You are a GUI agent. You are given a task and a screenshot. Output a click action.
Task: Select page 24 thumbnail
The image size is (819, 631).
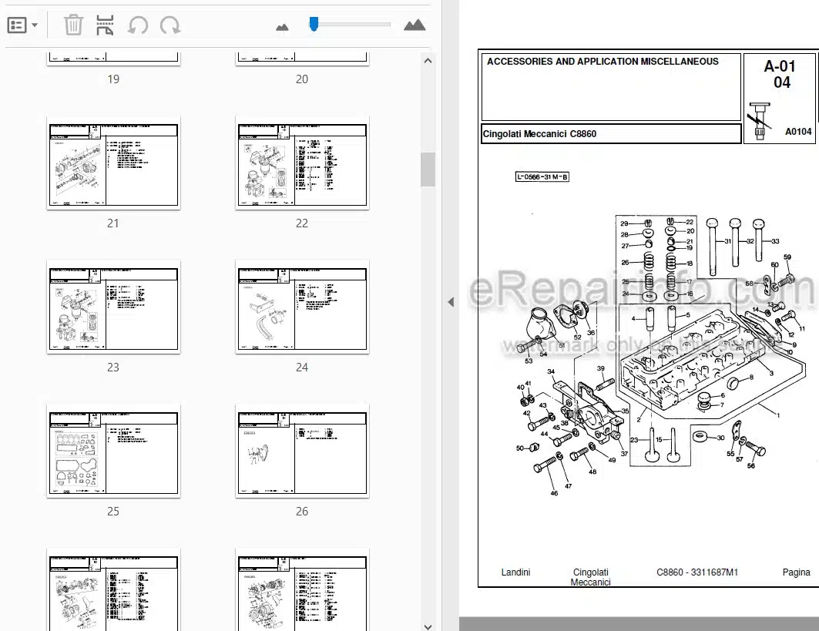302,307
